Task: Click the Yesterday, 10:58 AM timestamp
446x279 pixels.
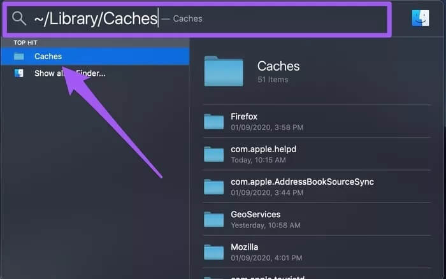Action: click(266, 225)
